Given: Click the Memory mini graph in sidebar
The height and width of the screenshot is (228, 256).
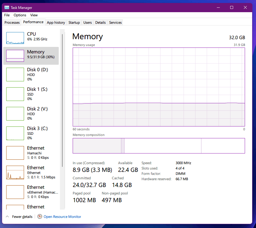Looking at the screenshot, I should (x=15, y=56).
